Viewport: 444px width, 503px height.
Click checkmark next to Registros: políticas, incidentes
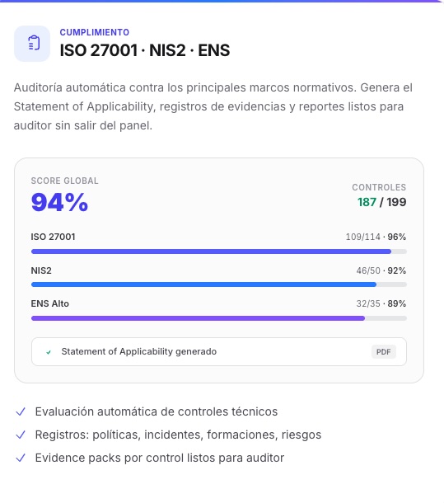[21, 435]
